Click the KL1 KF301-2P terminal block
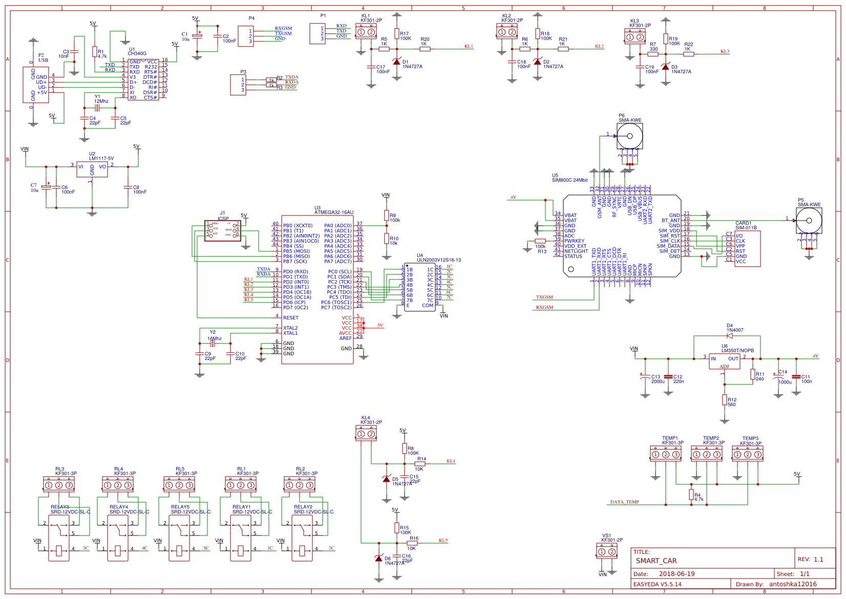 [x=366, y=31]
